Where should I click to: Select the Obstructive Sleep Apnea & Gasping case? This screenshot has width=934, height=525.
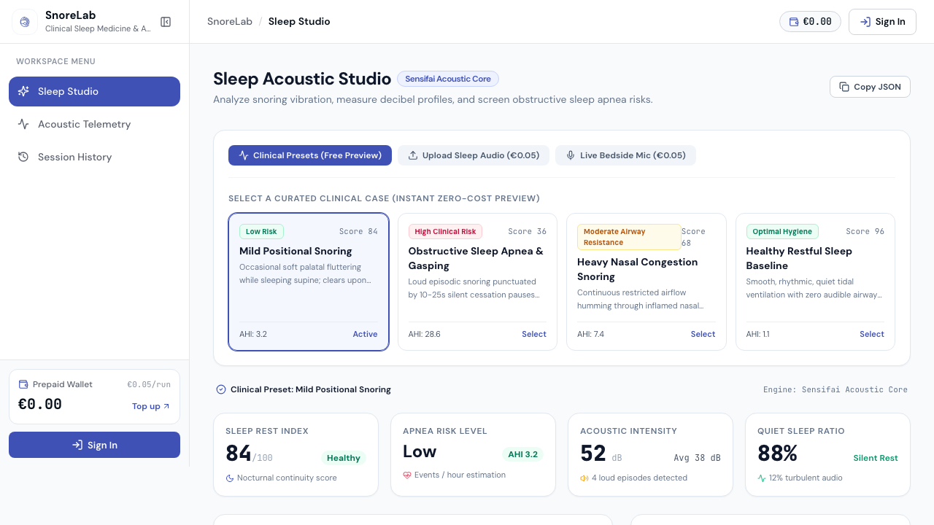(477, 281)
